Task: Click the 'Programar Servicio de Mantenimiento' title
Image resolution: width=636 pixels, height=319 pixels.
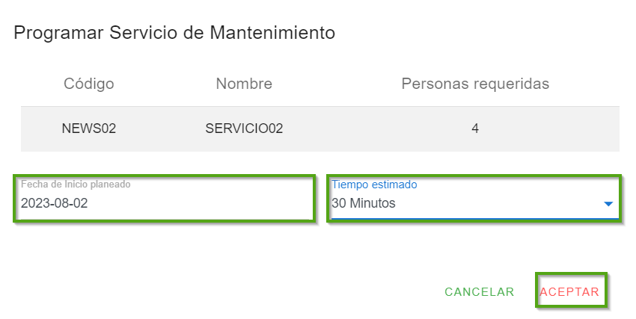Action: (174, 33)
